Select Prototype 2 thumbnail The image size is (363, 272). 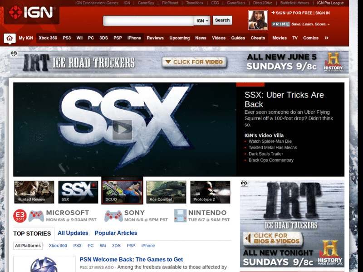click(x=210, y=192)
